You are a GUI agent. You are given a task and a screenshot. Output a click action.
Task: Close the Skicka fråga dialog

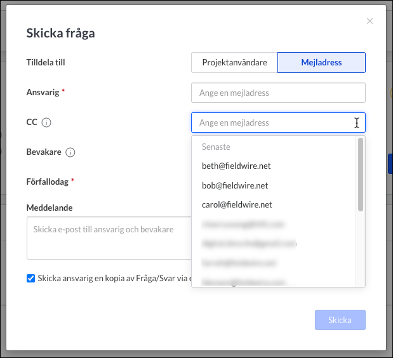coord(370,21)
